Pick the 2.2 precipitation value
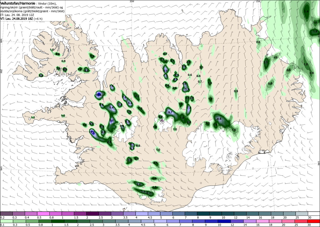Screen dimensions: 320x227 (137, 96)
